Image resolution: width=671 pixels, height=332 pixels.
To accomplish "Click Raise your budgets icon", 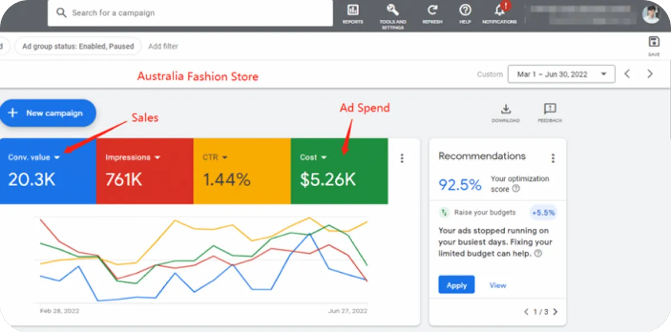I will [444, 212].
